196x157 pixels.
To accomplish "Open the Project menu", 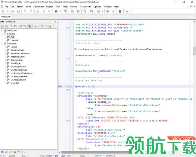I will click(x=49, y=7).
